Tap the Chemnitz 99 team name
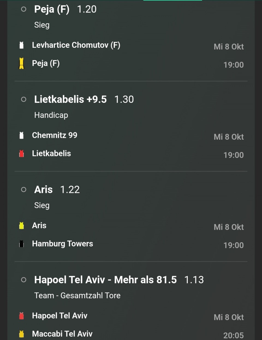Viewport: 262px width, 340px height. tap(55, 135)
